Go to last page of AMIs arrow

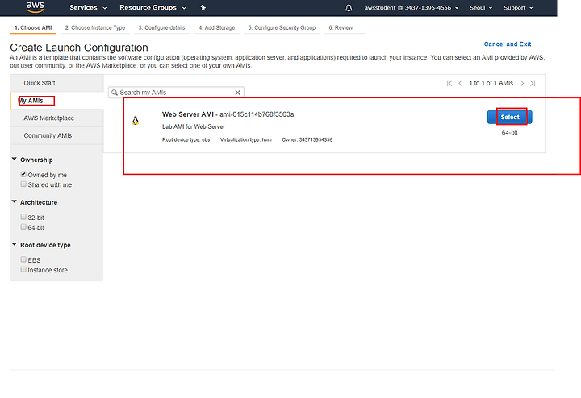(533, 83)
